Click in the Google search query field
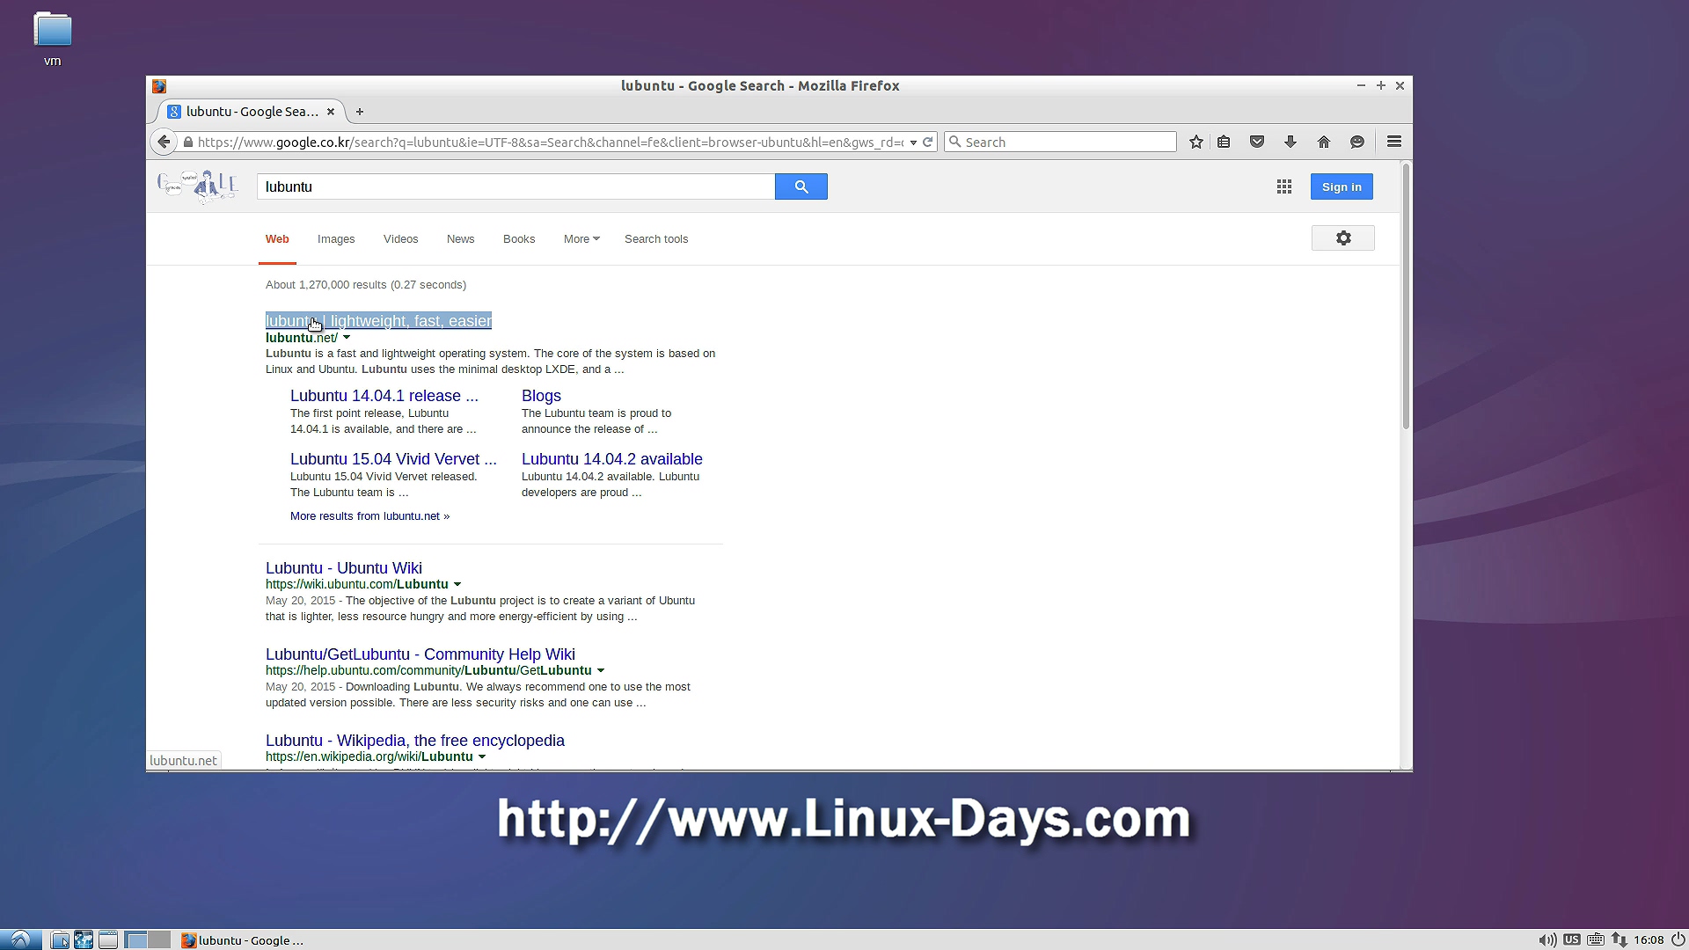 [x=515, y=186]
